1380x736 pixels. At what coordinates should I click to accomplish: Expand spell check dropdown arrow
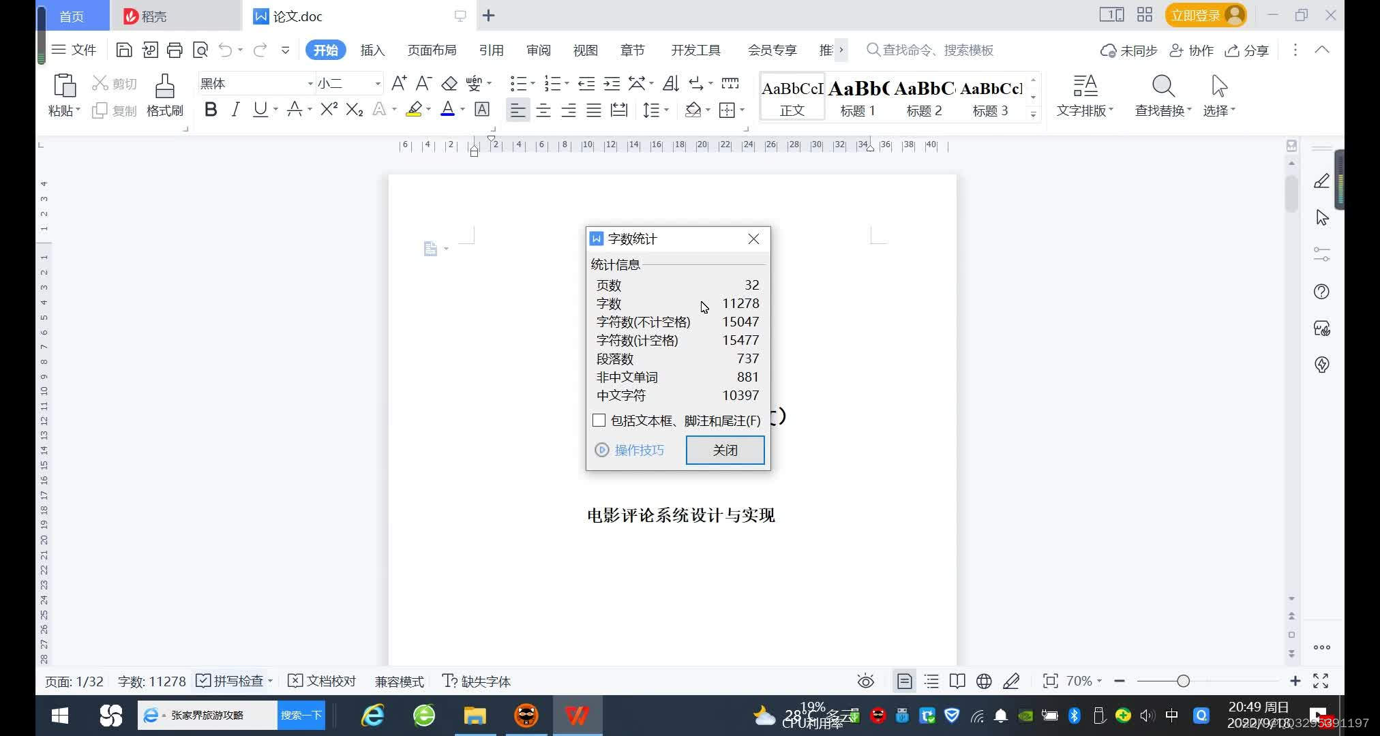271,681
